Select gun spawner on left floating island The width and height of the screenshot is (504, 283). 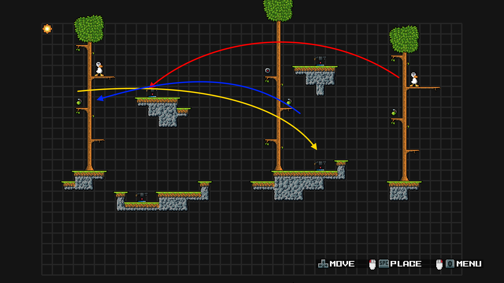pyautogui.click(x=152, y=93)
